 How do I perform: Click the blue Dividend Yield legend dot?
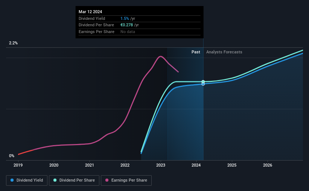pyautogui.click(x=12, y=180)
